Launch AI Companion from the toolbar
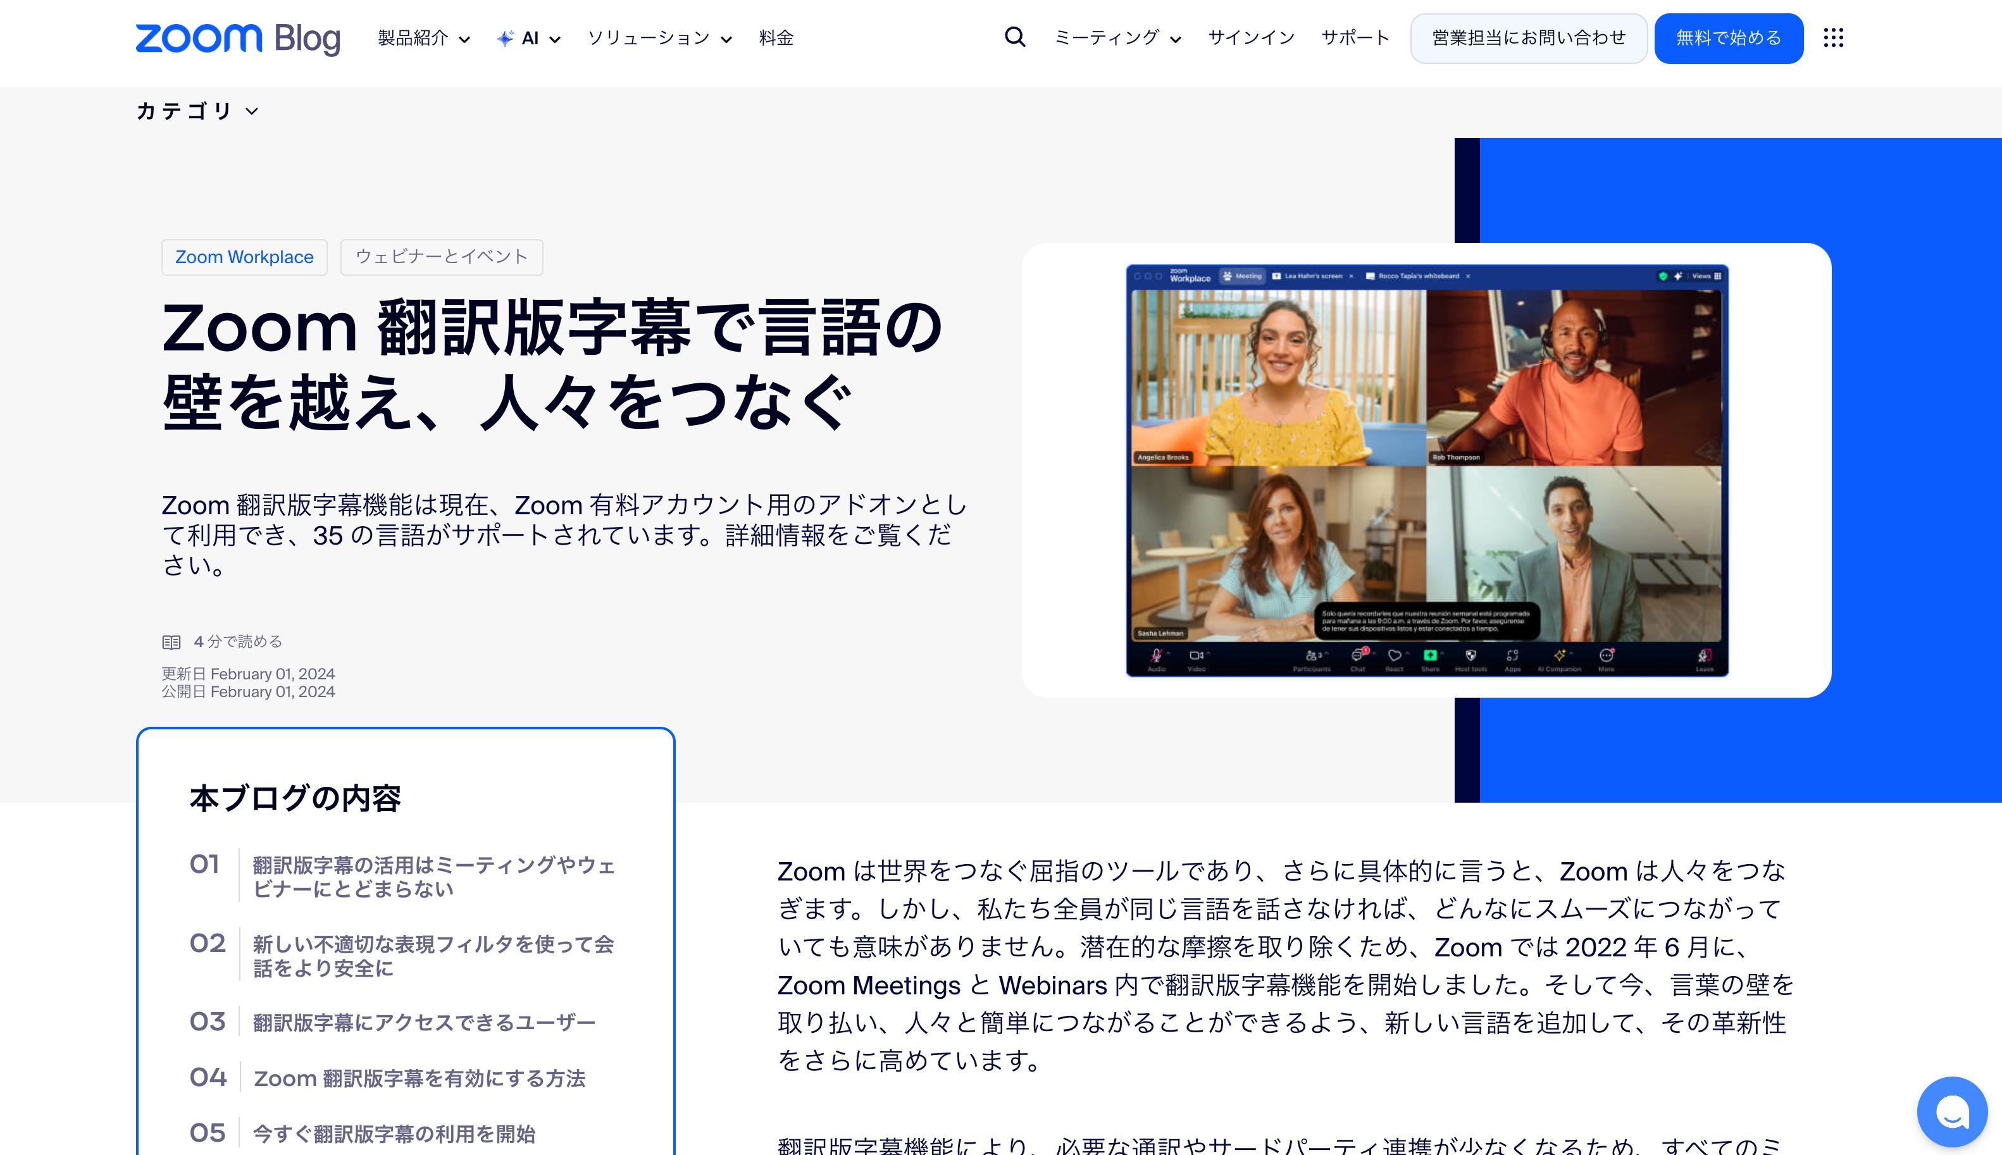Screen dimensions: 2002x1155 [1560, 656]
